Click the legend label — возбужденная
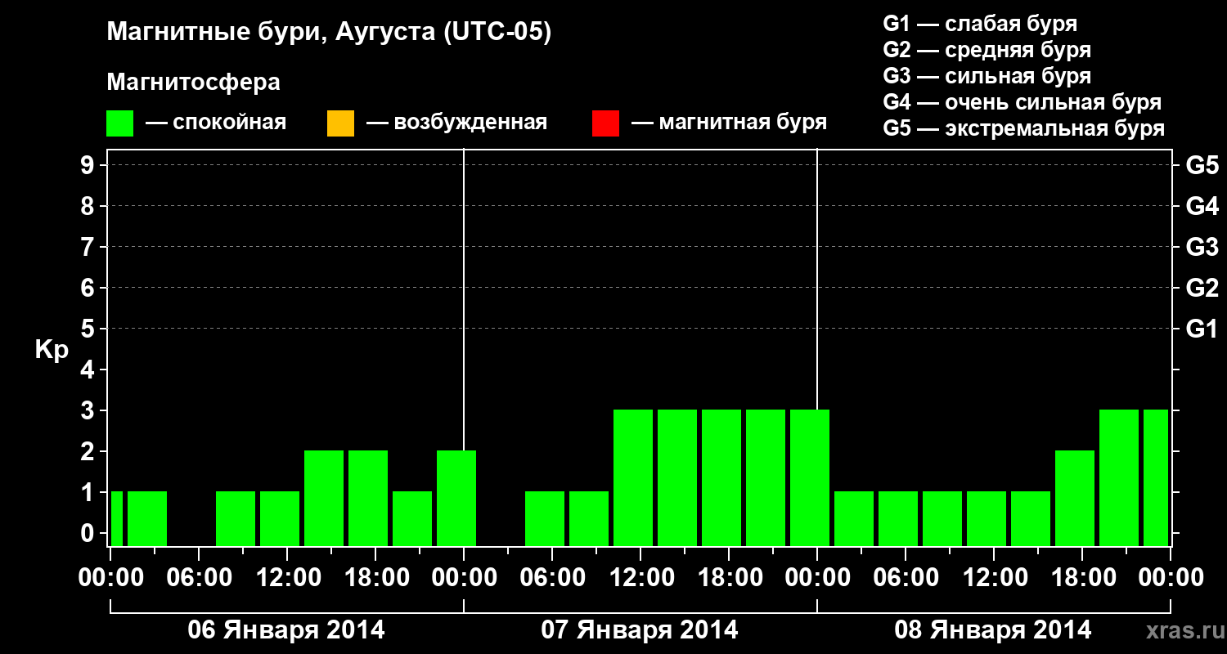 click(x=456, y=123)
